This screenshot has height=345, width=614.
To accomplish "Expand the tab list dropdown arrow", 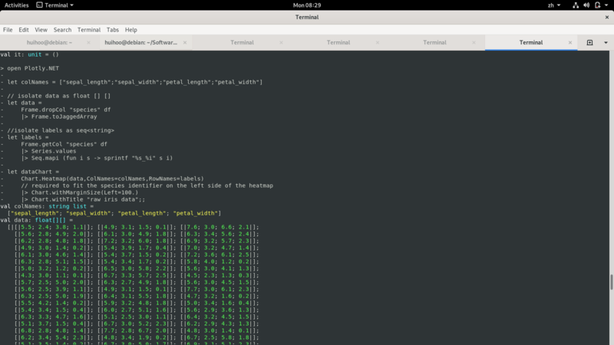I will coord(605,43).
